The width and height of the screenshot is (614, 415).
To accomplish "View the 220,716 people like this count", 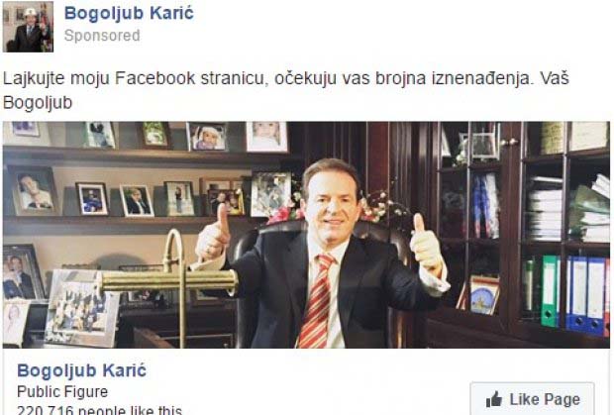I will coord(99,410).
